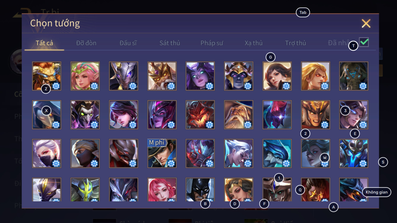397x223 pixels.
Task: Pick the orange lion-beast hero portrait
Action: tap(47, 76)
